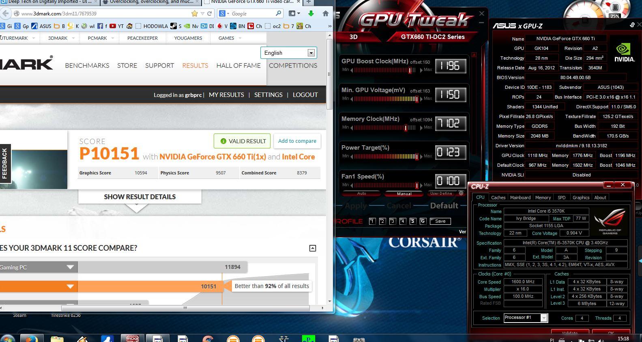Open the HODOWLA bookmark
The width and height of the screenshot is (642, 342).
coord(152,26)
